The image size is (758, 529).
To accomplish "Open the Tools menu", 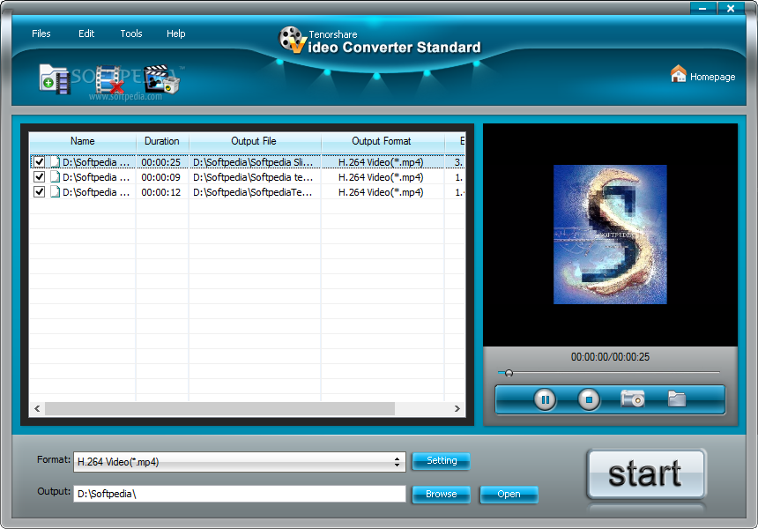I will 131,34.
